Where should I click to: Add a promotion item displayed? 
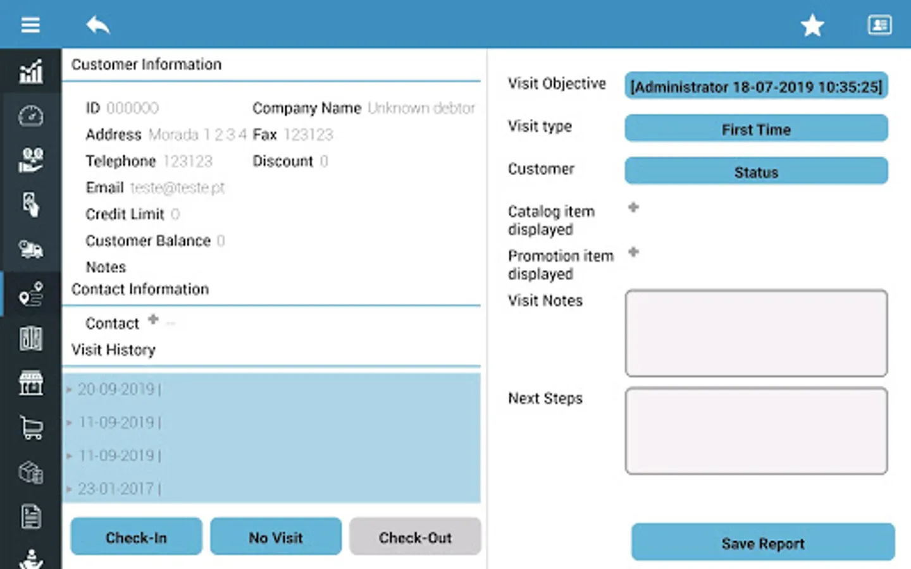tap(633, 252)
